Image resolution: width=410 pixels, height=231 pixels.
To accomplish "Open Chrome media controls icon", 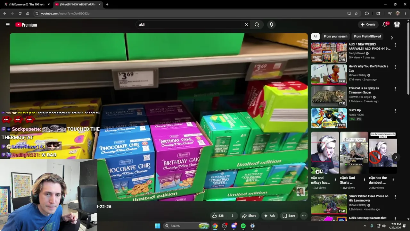I will (390, 13).
